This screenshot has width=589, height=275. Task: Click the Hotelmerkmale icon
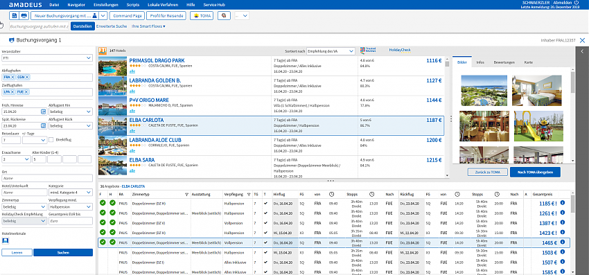point(6,241)
